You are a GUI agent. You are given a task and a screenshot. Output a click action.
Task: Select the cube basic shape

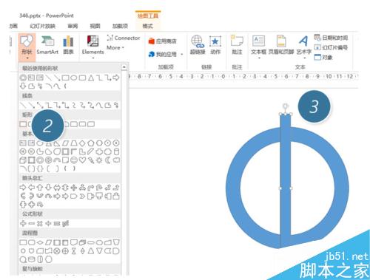click(x=23, y=160)
